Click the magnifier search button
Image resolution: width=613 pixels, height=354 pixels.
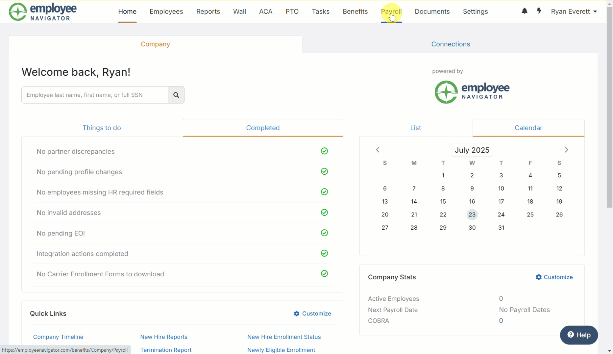tap(176, 95)
